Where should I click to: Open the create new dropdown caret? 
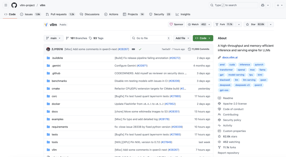coord(282,5)
